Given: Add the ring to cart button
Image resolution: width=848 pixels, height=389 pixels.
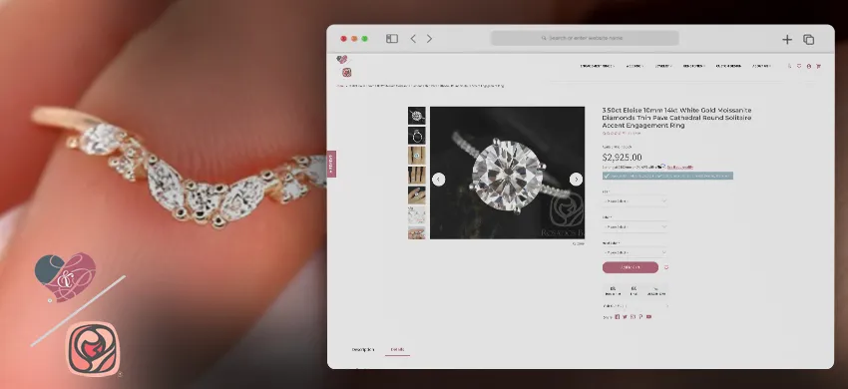Looking at the screenshot, I should coord(631,267).
